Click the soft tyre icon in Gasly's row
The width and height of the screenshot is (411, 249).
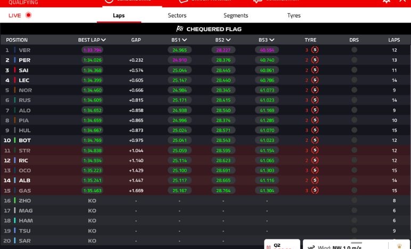[x=315, y=191]
